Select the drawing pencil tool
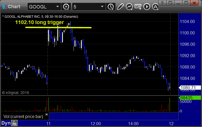This screenshot has width=202, height=127. click(x=120, y=7)
